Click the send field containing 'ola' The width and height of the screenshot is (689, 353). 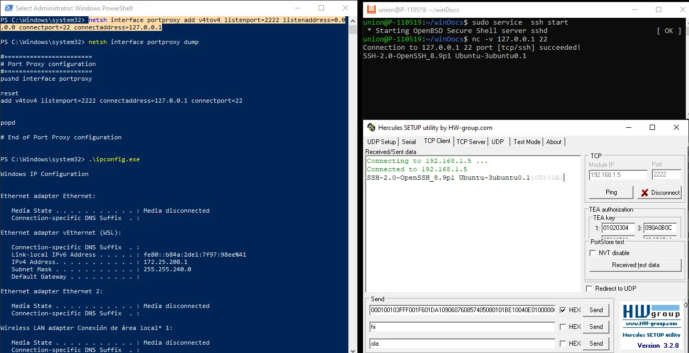tap(462, 344)
